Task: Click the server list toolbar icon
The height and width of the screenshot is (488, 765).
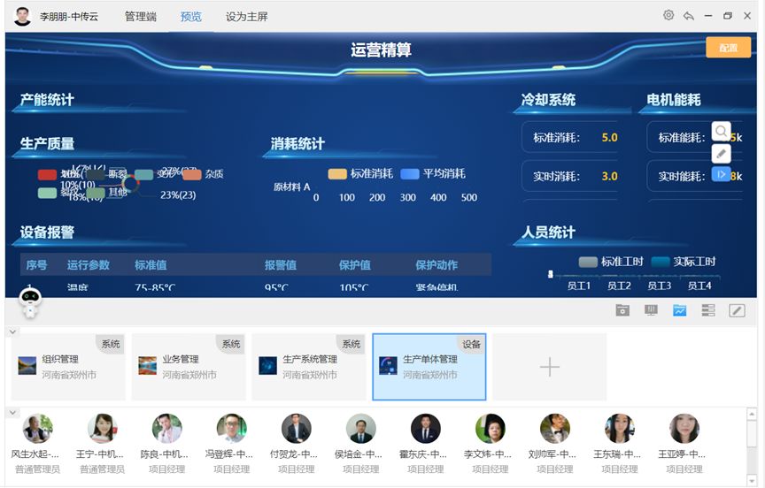Action: (707, 310)
